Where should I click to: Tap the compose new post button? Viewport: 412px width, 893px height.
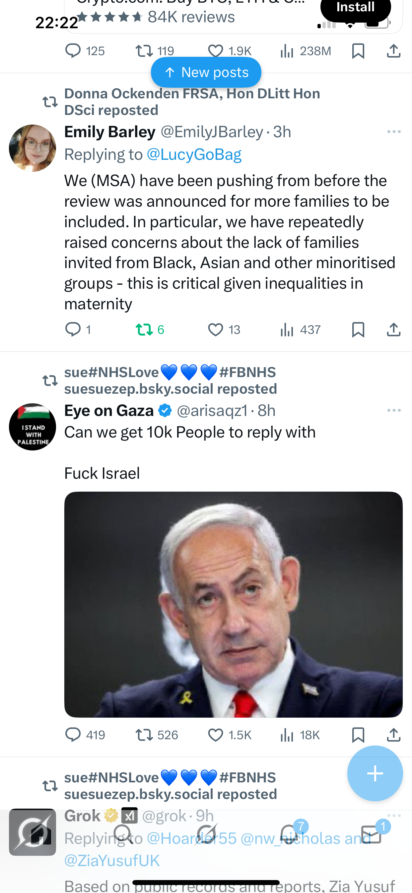375,773
